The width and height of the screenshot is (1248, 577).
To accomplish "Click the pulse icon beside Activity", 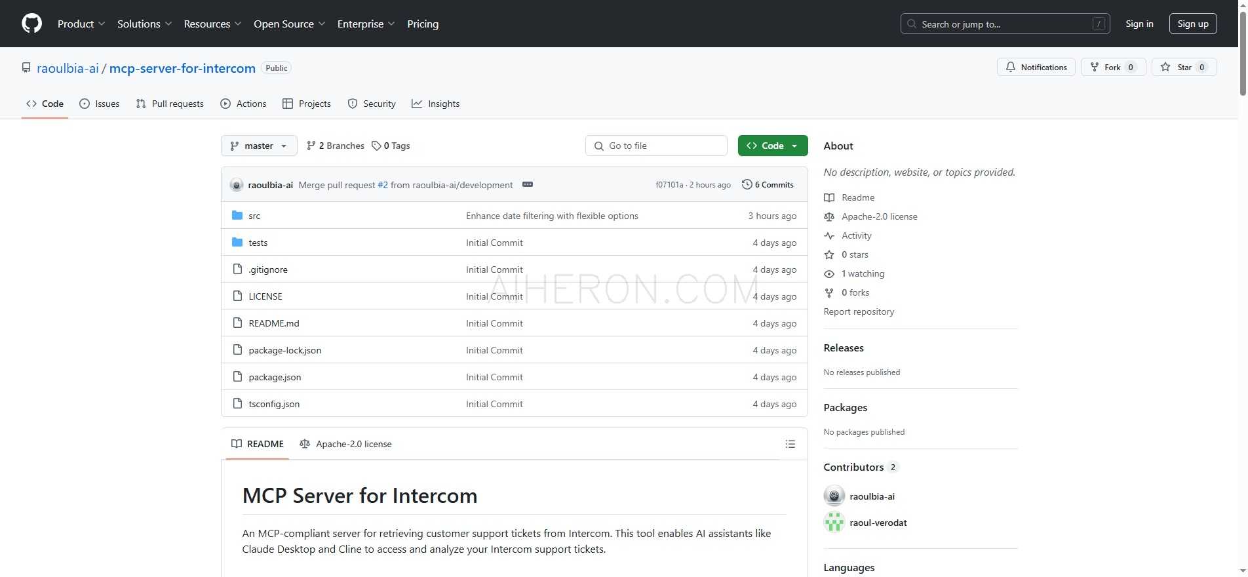I will (829, 235).
